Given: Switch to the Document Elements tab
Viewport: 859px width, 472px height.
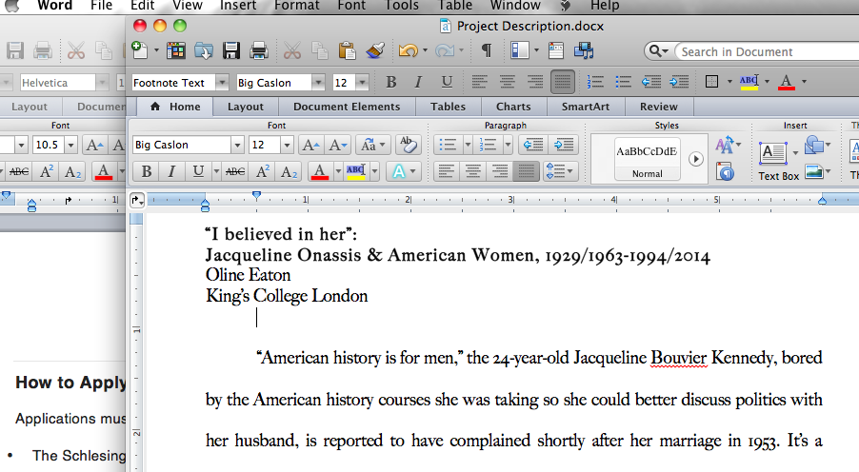Looking at the screenshot, I should tap(347, 107).
